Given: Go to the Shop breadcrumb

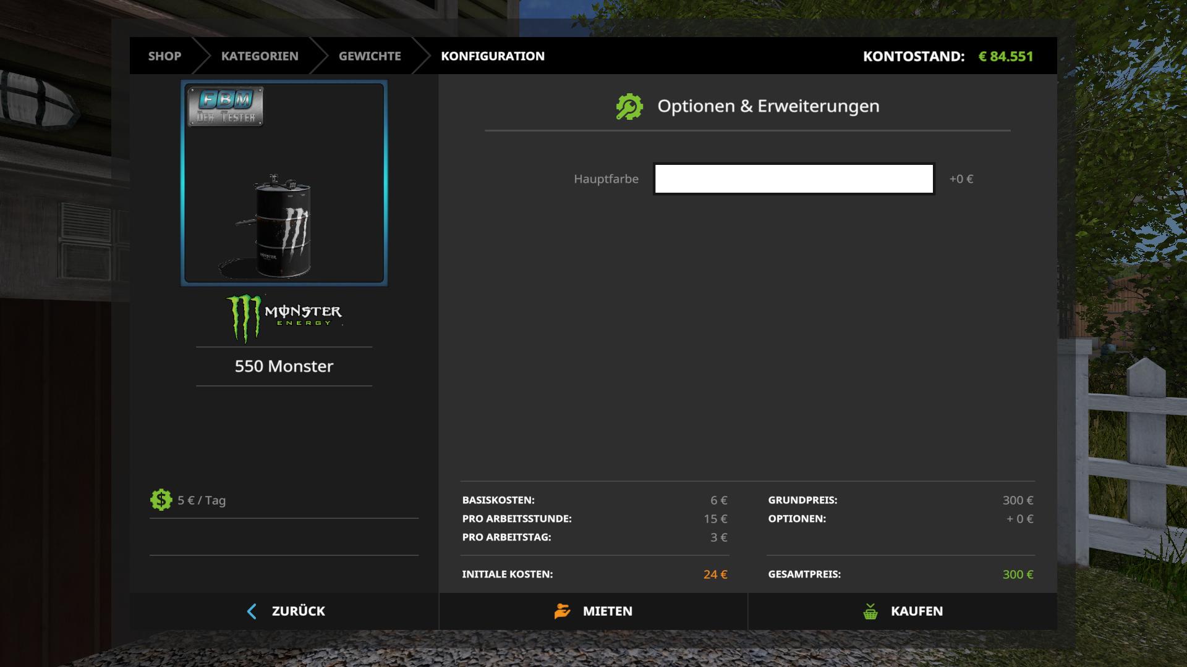Looking at the screenshot, I should point(164,56).
